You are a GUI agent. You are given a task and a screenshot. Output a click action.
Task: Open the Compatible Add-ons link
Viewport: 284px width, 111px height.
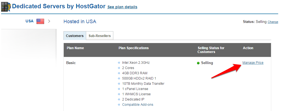138,104
